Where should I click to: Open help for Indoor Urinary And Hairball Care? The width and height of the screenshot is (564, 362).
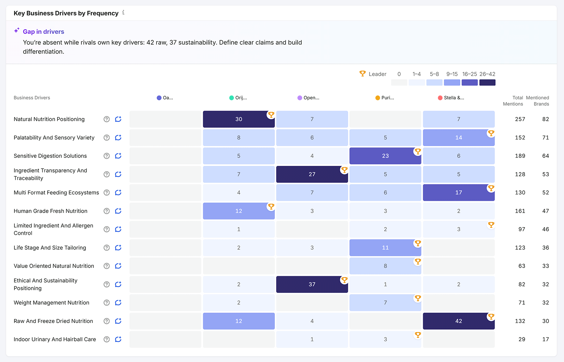(106, 339)
